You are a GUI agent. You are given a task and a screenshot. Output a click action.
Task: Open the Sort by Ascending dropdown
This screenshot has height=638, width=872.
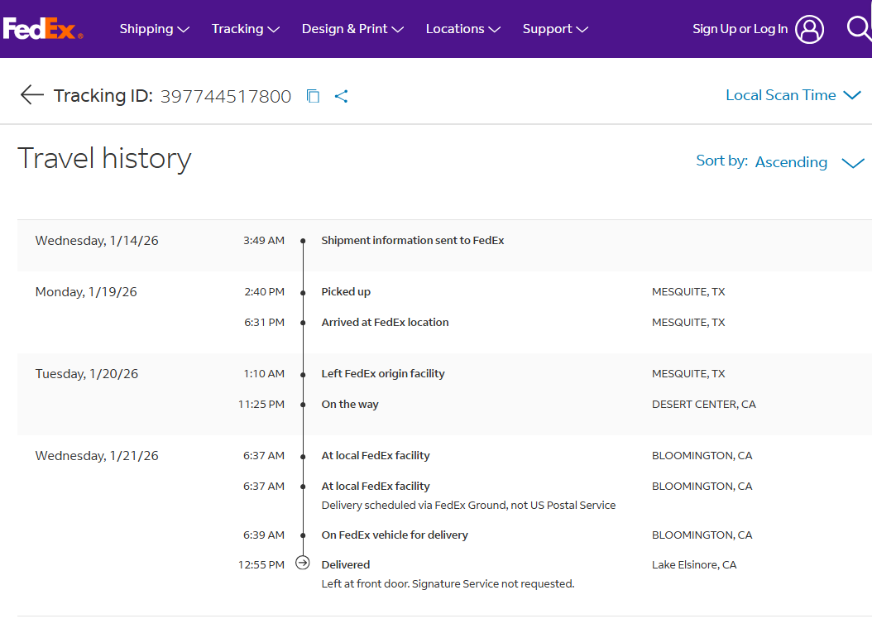click(810, 162)
